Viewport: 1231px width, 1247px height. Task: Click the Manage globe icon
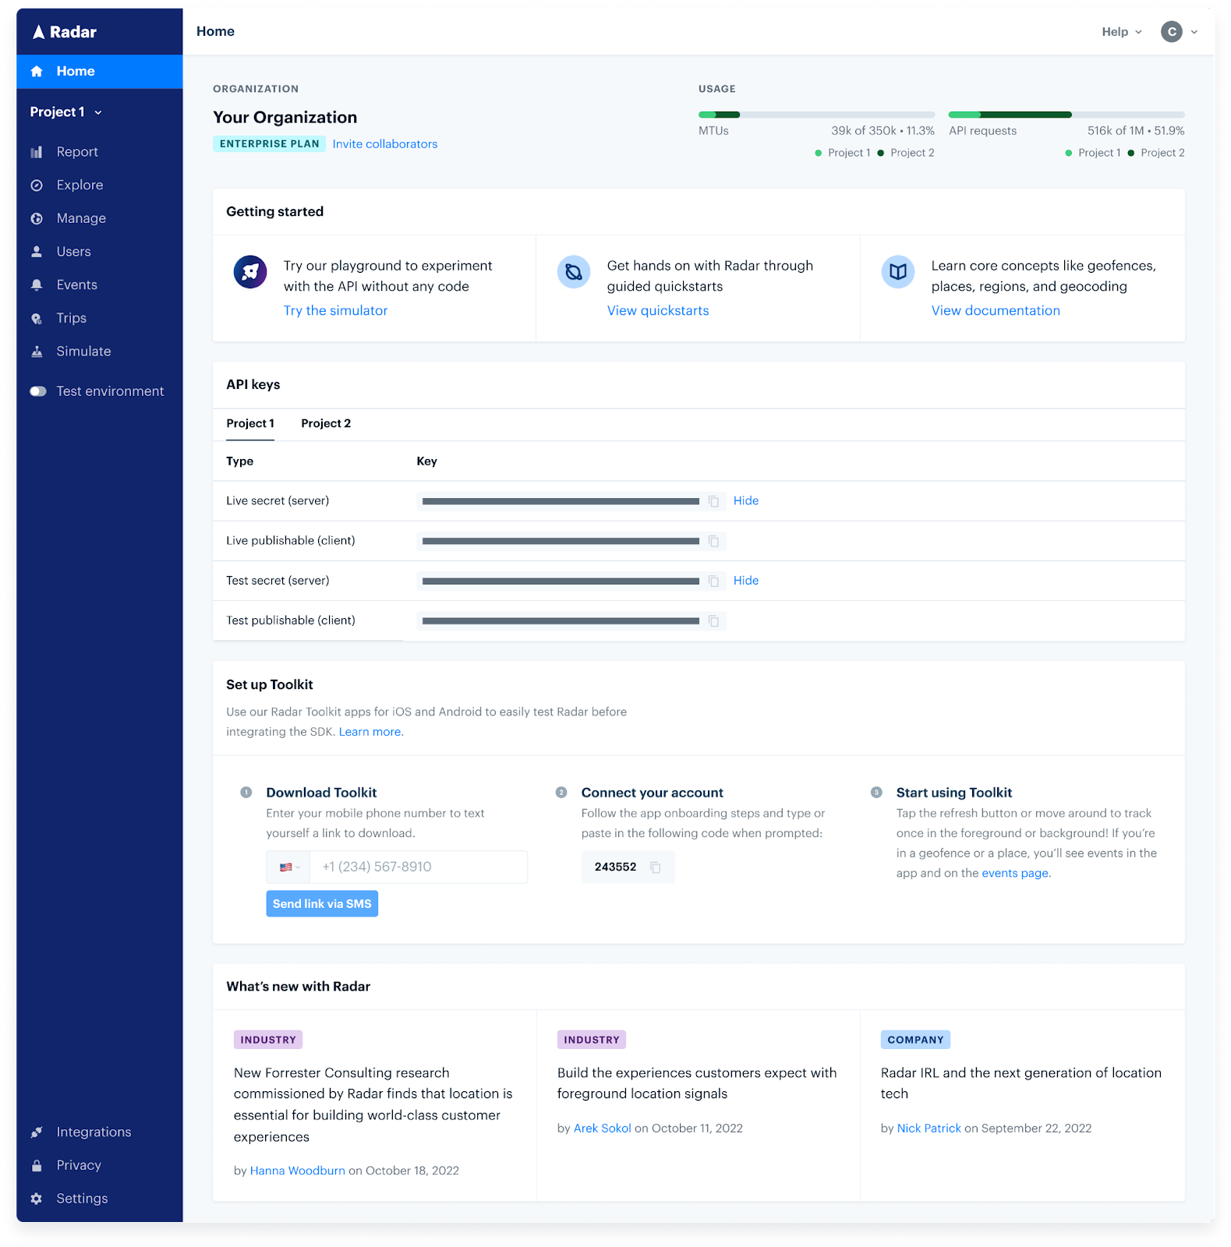click(x=37, y=219)
